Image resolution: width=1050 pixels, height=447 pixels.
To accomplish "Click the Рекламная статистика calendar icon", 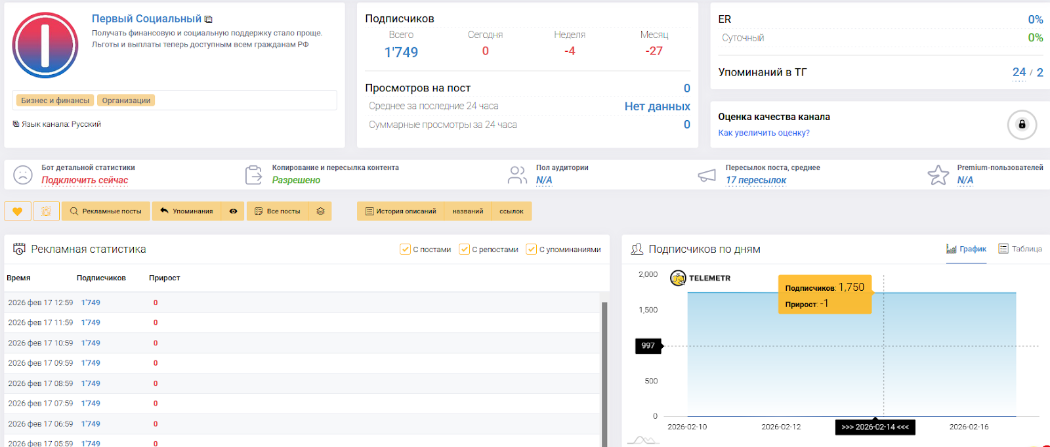I will [20, 249].
